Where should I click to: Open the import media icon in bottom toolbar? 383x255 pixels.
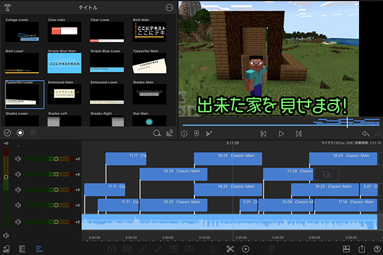(x=6, y=249)
